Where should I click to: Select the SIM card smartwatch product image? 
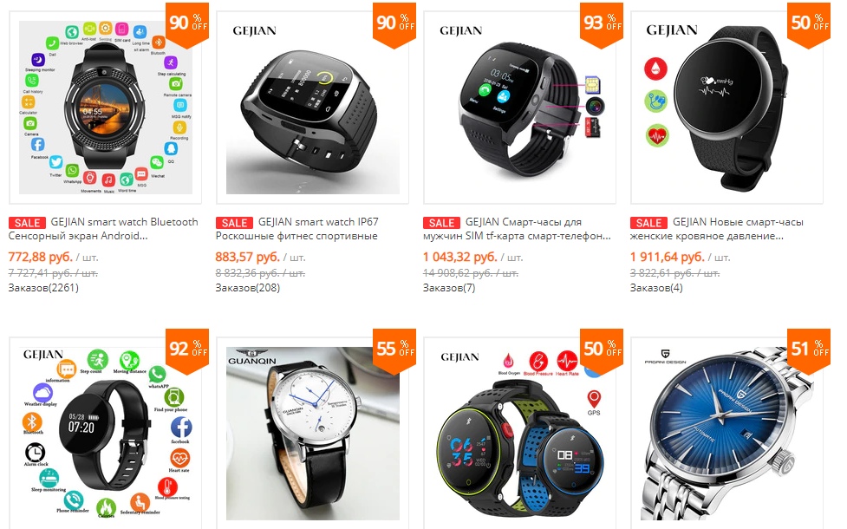tap(519, 107)
